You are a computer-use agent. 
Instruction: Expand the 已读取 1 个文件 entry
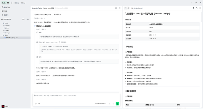tap(39, 18)
